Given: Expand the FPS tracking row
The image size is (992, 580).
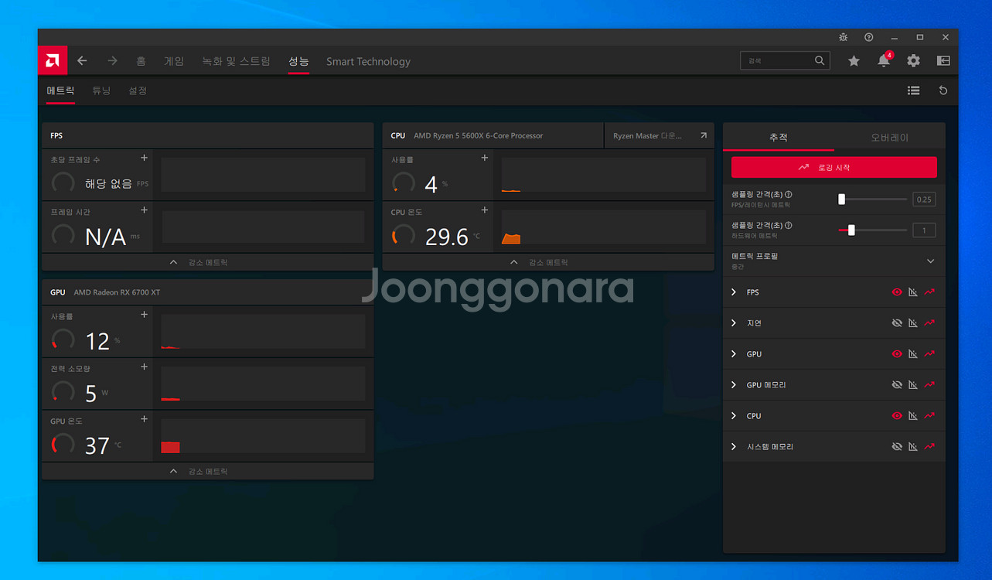Looking at the screenshot, I should point(734,292).
